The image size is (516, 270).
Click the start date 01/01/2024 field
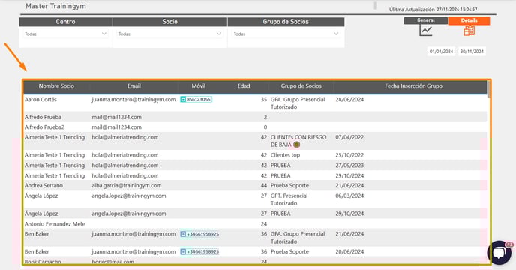tap(441, 51)
